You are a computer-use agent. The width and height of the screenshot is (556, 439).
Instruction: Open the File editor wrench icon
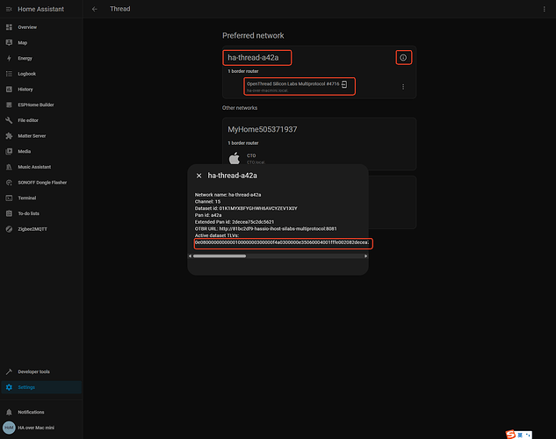point(9,120)
